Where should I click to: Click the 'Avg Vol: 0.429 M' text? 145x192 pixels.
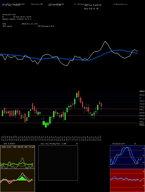[x=93, y=5]
